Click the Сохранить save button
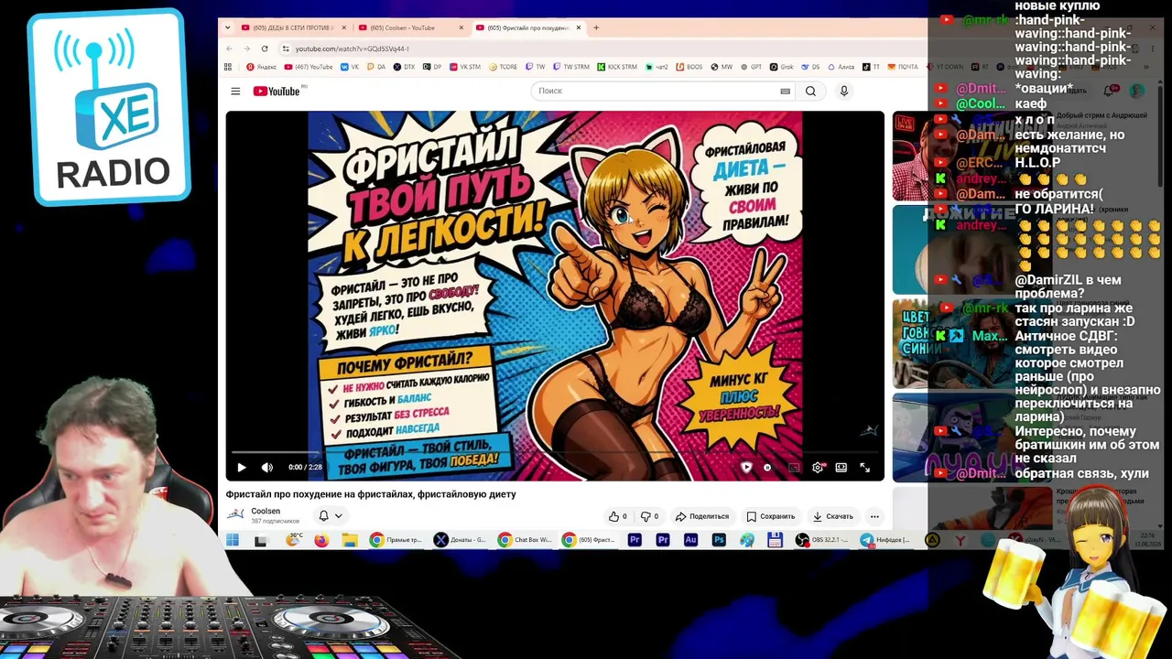The image size is (1172, 659). coord(770,516)
